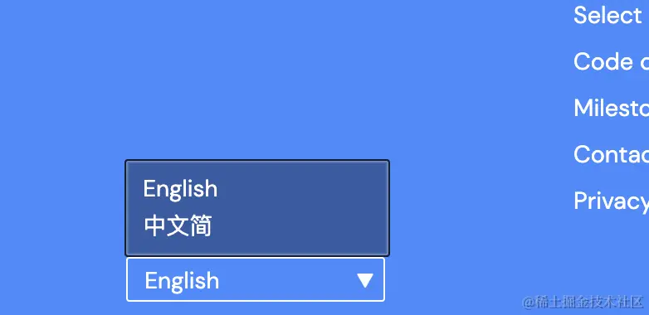Viewport: 649px width, 315px height.
Task: Collapse the language dropdown via its arrow
Action: pos(365,280)
